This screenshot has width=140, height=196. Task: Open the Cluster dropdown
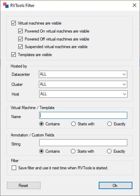tap(83, 84)
